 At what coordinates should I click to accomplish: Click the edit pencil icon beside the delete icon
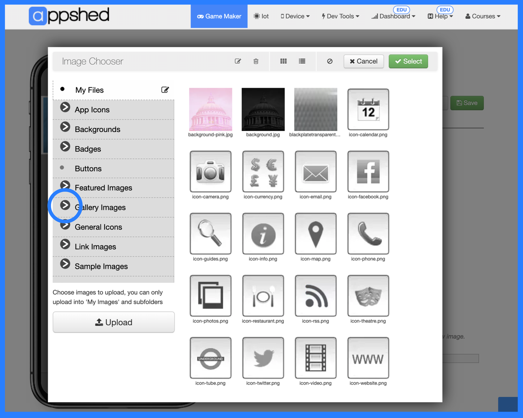(x=238, y=61)
